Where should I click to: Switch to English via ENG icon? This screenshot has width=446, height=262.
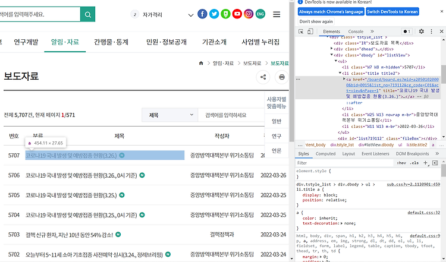click(260, 14)
